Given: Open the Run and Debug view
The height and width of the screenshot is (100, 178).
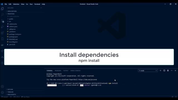Looking at the screenshot, I should click(x=3, y=27).
